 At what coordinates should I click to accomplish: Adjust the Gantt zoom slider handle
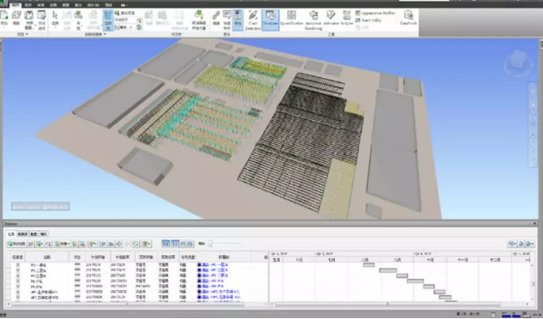(210, 244)
